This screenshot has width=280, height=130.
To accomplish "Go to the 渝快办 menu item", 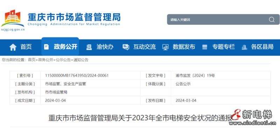I will click(x=105, y=47).
